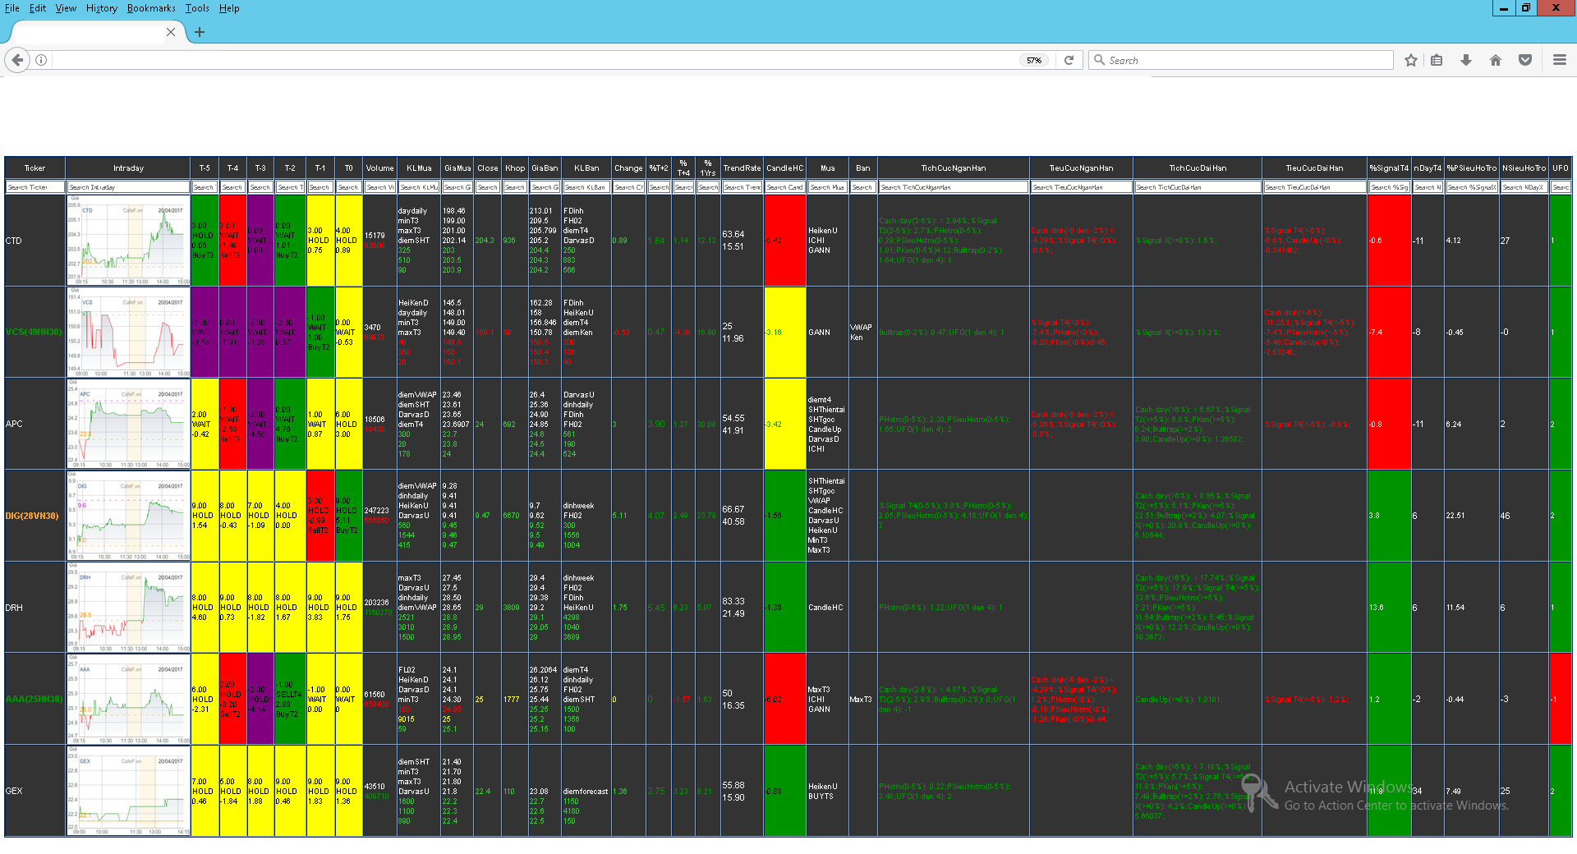Select the VCS(49HN30) ticker link
The height and width of the screenshot is (854, 1577).
pos(34,333)
